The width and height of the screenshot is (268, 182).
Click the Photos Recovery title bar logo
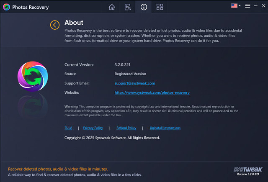6,7
